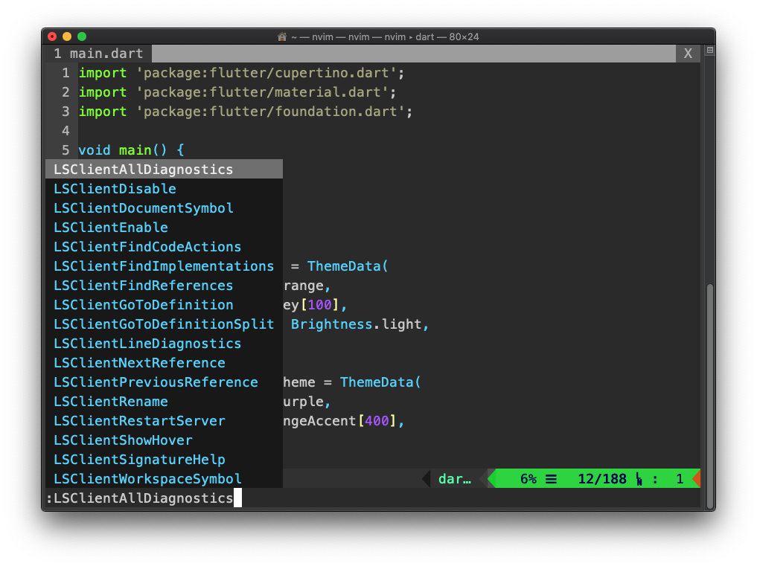Pick LSClientShowHover entry
The width and height of the screenshot is (757, 566).
coord(165,440)
